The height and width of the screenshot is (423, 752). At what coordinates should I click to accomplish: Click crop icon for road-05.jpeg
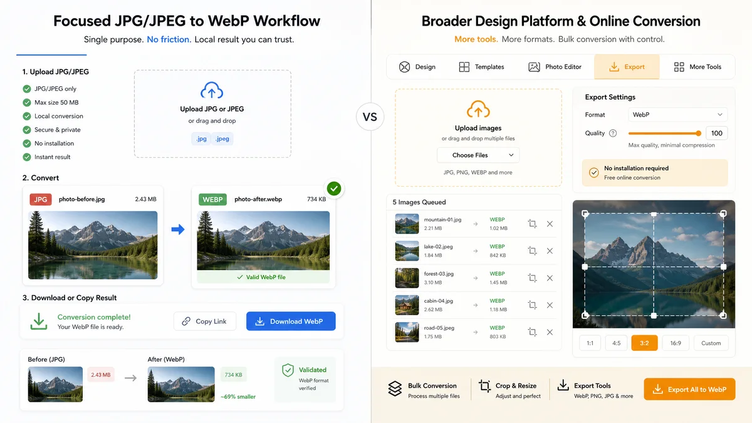pos(532,332)
